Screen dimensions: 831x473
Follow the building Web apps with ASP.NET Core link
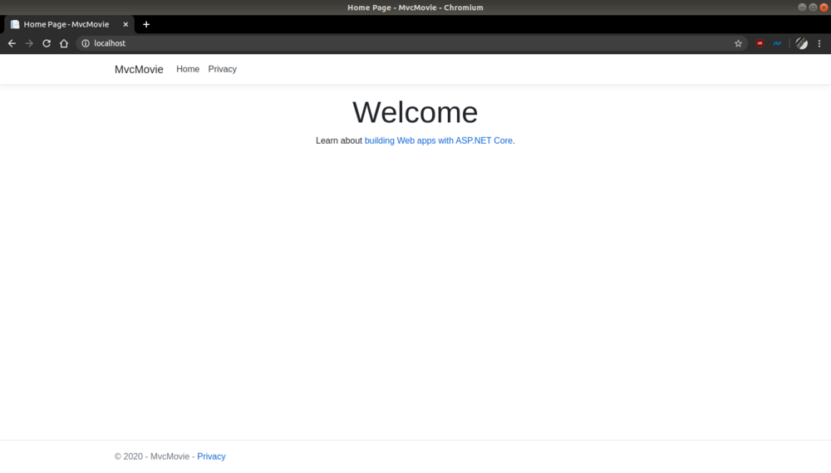tap(438, 140)
